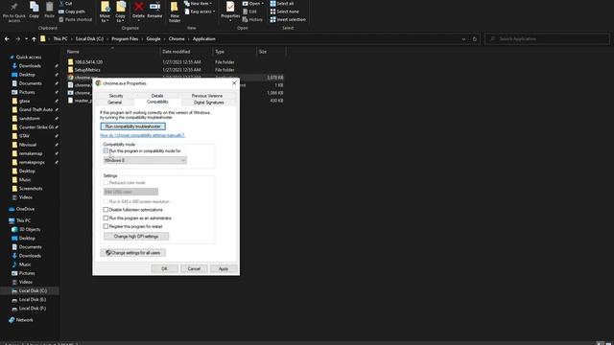Open the Copy to dropdown

click(x=121, y=11)
